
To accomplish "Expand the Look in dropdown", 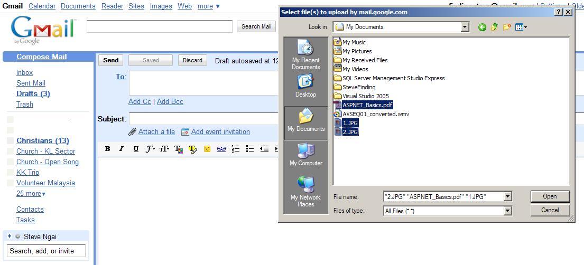I will 465,27.
